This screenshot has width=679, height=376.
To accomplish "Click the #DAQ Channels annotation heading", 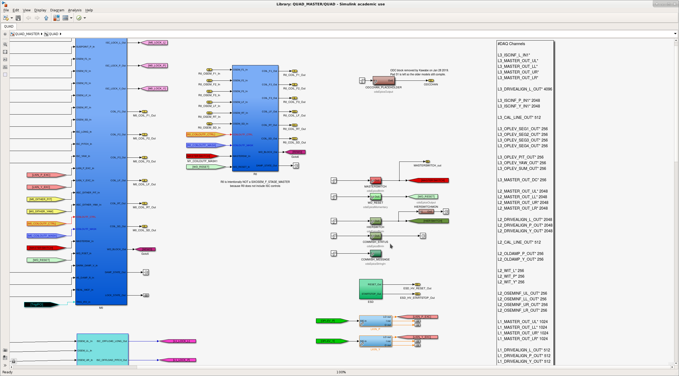I will pyautogui.click(x=511, y=44).
